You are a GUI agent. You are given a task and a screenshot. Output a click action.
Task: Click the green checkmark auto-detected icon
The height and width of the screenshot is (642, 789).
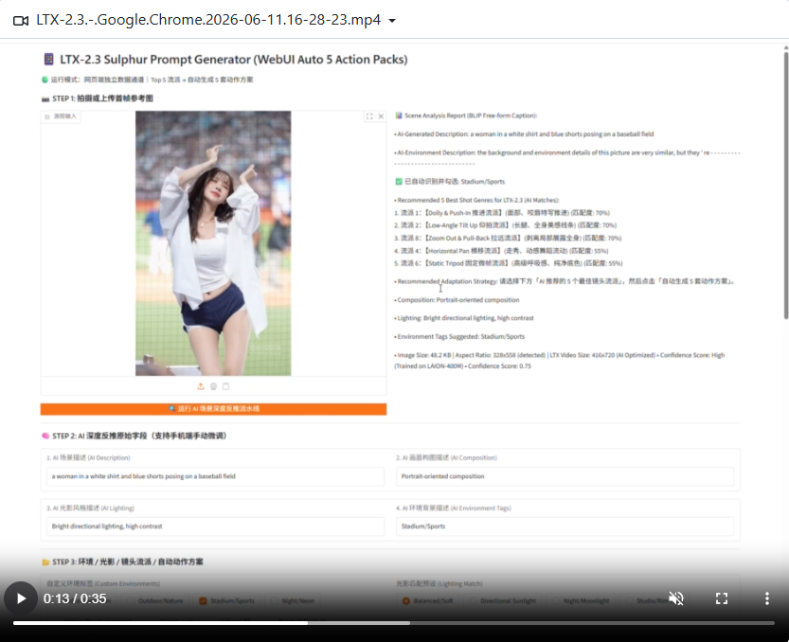coord(399,182)
